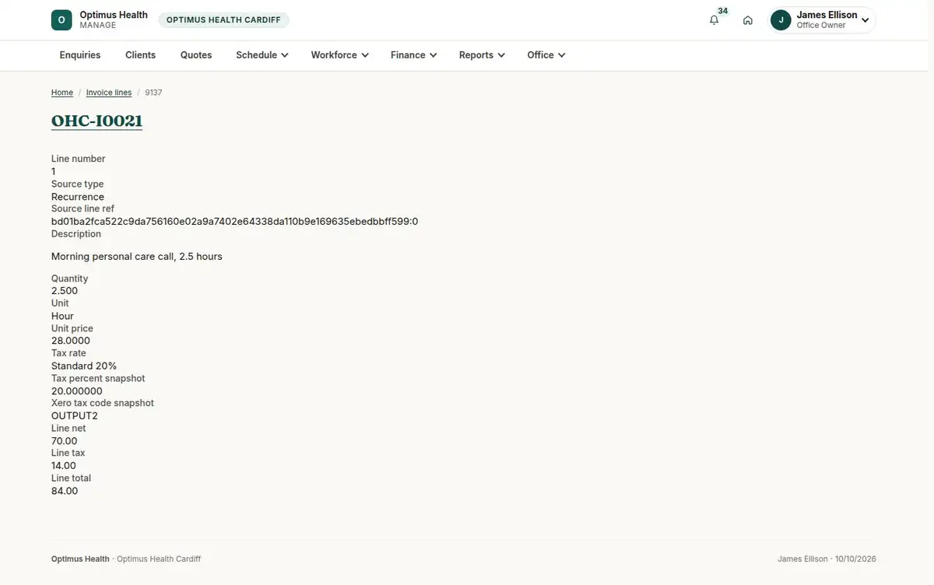Follow the Home breadcrumb link
934x585 pixels.
click(x=62, y=93)
